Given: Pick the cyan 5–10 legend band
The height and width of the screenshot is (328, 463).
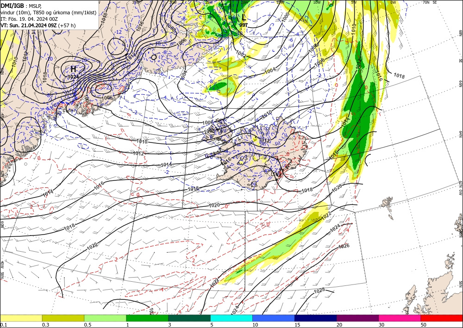Looking at the screenshot, I should [231, 318].
